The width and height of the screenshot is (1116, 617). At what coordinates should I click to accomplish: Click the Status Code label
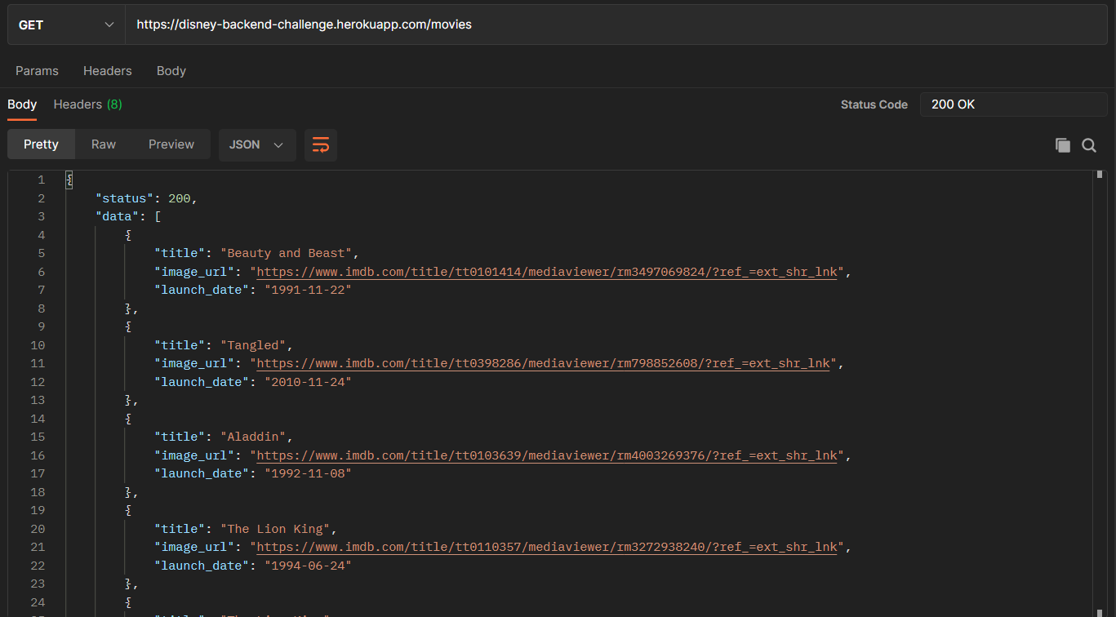[x=874, y=104]
